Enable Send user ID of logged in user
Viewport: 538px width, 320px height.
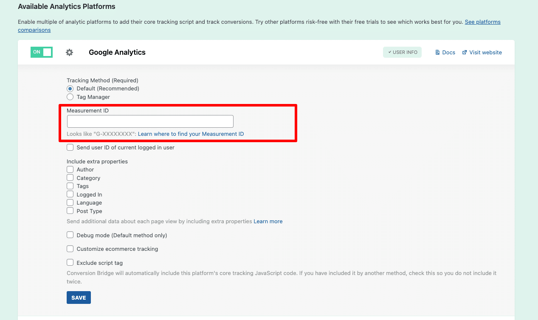point(70,147)
